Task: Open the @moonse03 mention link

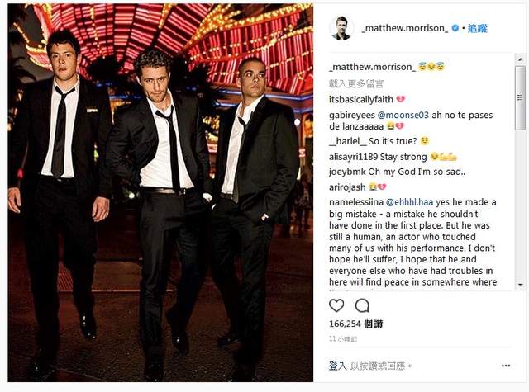Action: click(x=403, y=115)
